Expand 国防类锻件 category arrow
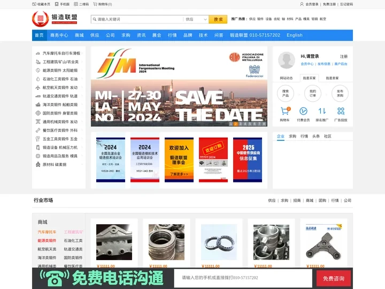Image resolution: width=385 pixels, height=289 pixels. [82, 113]
